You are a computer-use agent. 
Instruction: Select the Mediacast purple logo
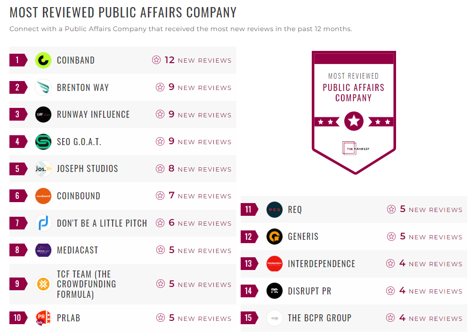pos(43,251)
